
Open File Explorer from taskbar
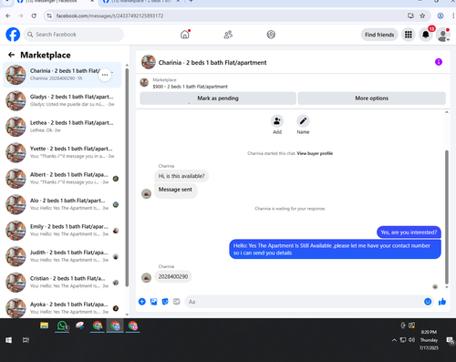[44, 326]
